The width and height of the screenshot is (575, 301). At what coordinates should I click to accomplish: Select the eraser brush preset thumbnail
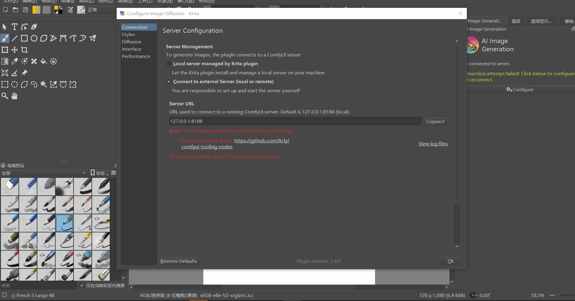tap(10, 187)
